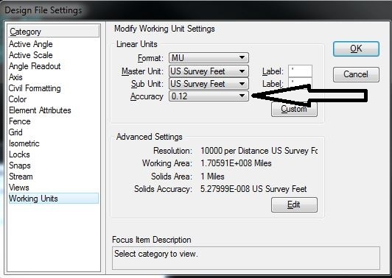Click the Cancel button
Viewport: 392px width, 278px height.
coord(356,74)
